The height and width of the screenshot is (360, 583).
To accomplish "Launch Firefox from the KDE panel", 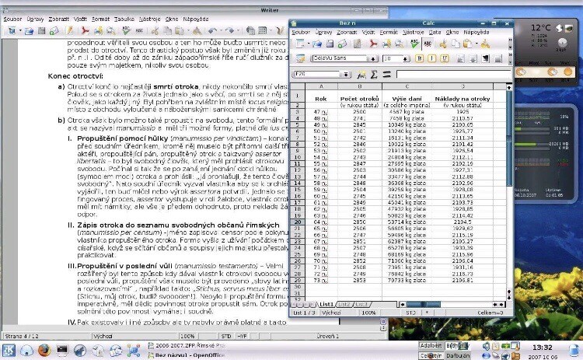I will click(44, 351).
